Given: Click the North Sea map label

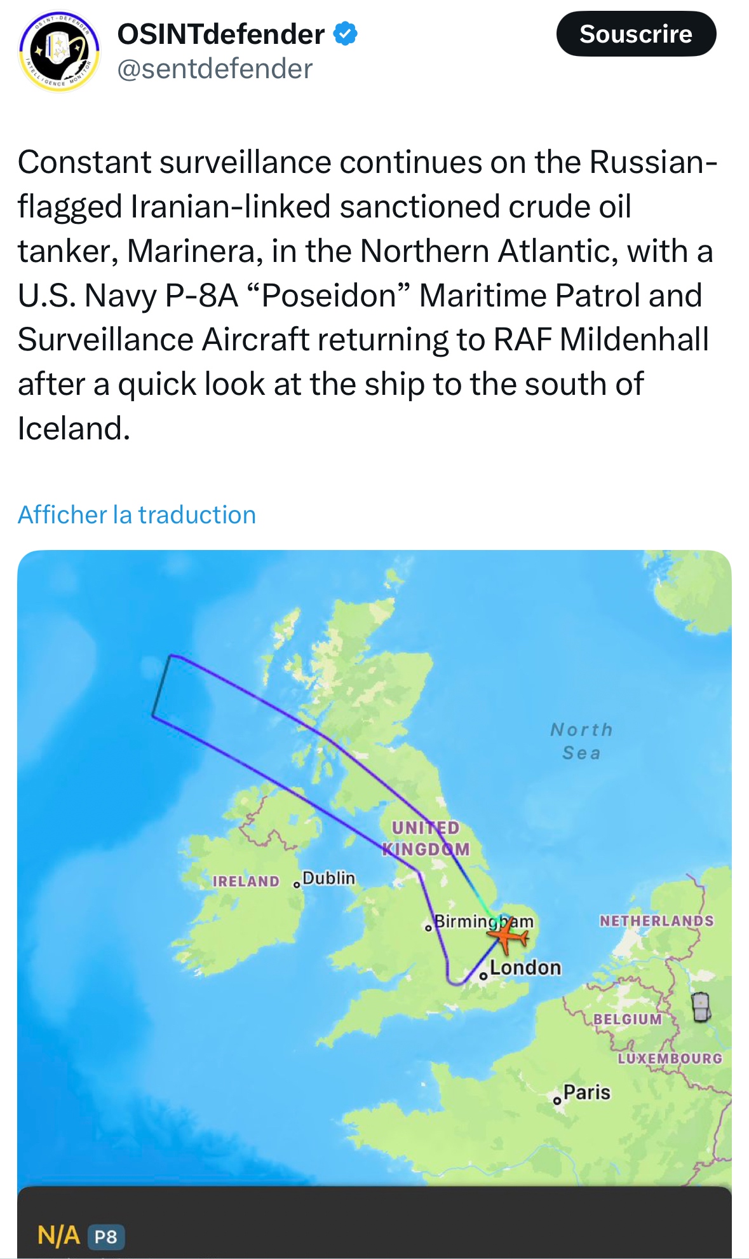Looking at the screenshot, I should click(581, 741).
